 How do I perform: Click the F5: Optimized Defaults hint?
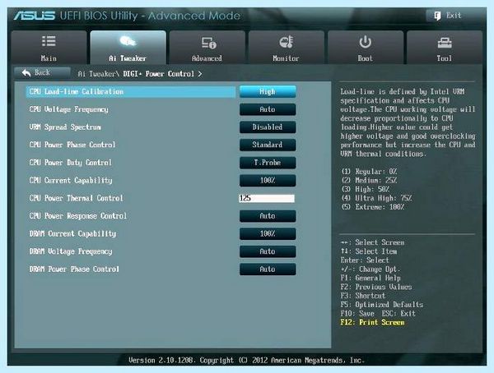pyautogui.click(x=381, y=305)
